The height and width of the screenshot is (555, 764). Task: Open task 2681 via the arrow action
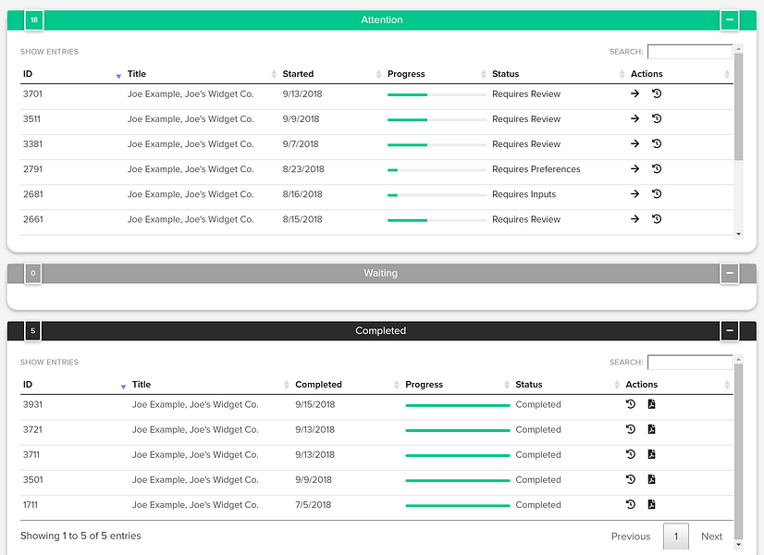click(x=634, y=194)
